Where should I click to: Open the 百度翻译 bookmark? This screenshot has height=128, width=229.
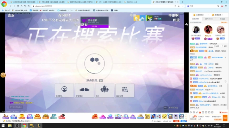34,10
